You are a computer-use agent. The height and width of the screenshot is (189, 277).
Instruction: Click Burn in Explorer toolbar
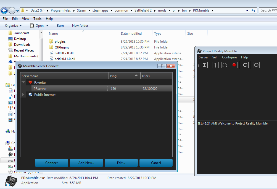pos(60,26)
